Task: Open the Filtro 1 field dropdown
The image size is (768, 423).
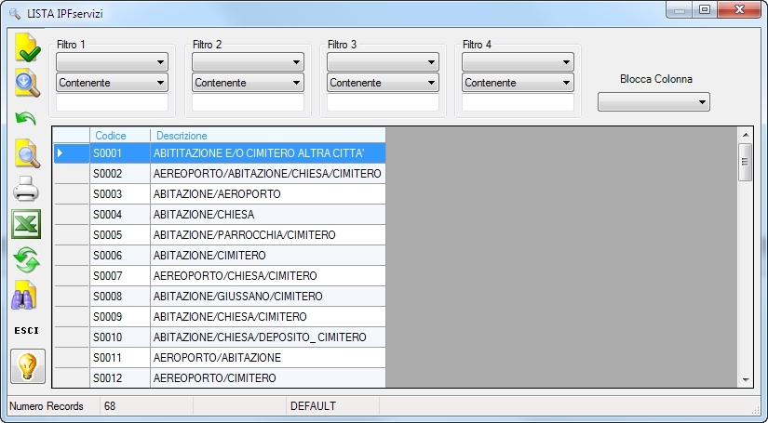Action: tap(112, 62)
